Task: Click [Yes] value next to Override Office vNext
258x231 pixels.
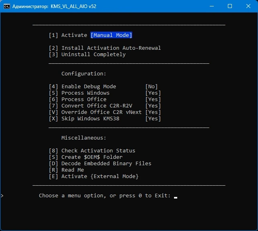Action: click(153, 112)
